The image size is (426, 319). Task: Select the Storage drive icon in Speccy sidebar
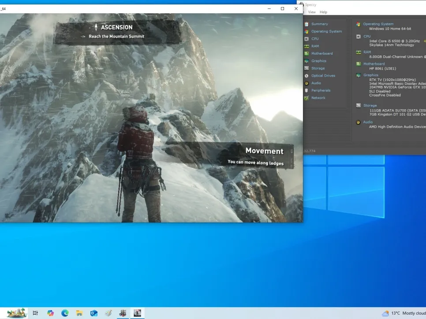pyautogui.click(x=306, y=68)
